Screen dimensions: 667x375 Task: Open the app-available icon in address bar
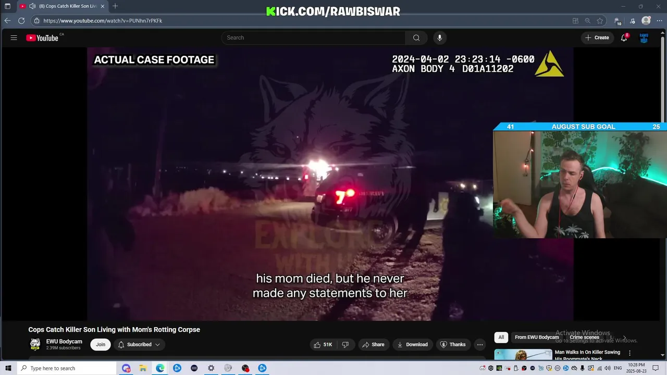pos(575,21)
